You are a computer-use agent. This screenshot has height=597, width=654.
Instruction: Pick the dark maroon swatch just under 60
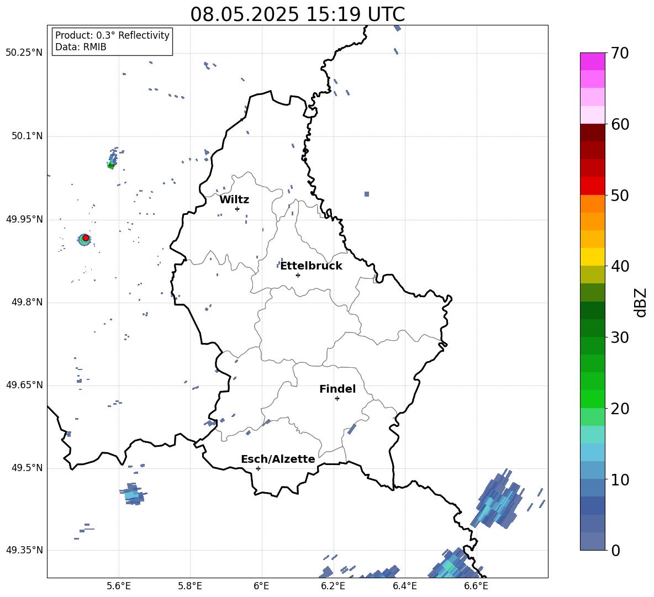click(592, 133)
